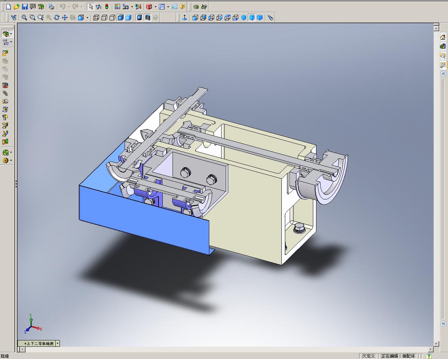Add a mate with paperclip icon
The image size is (448, 359).
(5, 93)
